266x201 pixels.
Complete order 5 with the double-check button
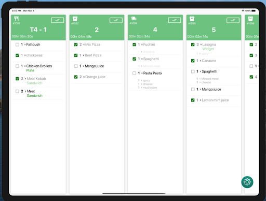233,20
